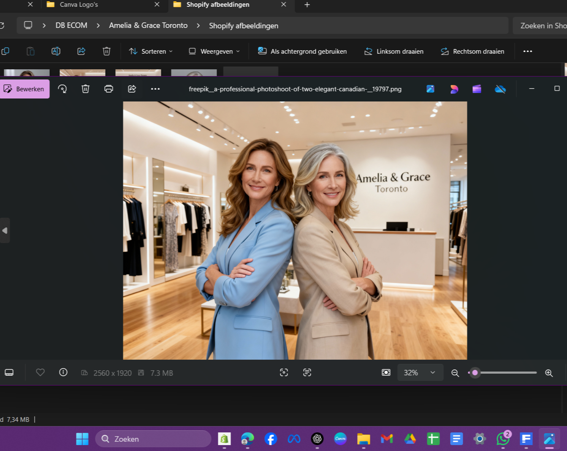Image resolution: width=567 pixels, height=451 pixels.
Task: Zoom in with the plus magnifier icon
Action: pyautogui.click(x=549, y=373)
